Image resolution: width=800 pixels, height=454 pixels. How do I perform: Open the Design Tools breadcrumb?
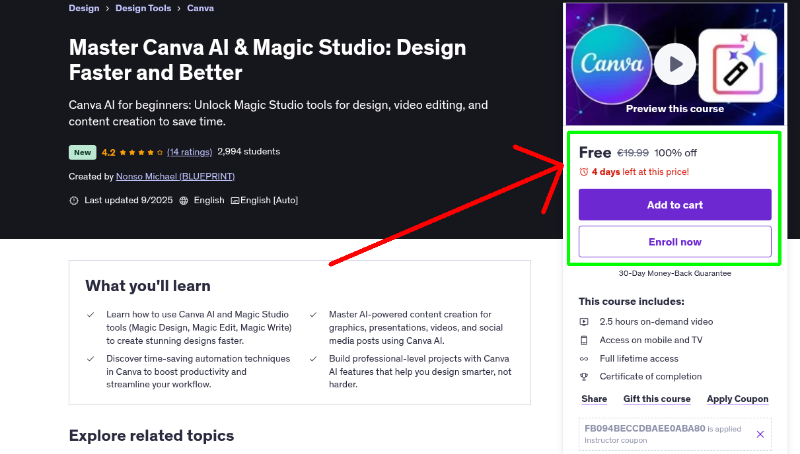(143, 8)
